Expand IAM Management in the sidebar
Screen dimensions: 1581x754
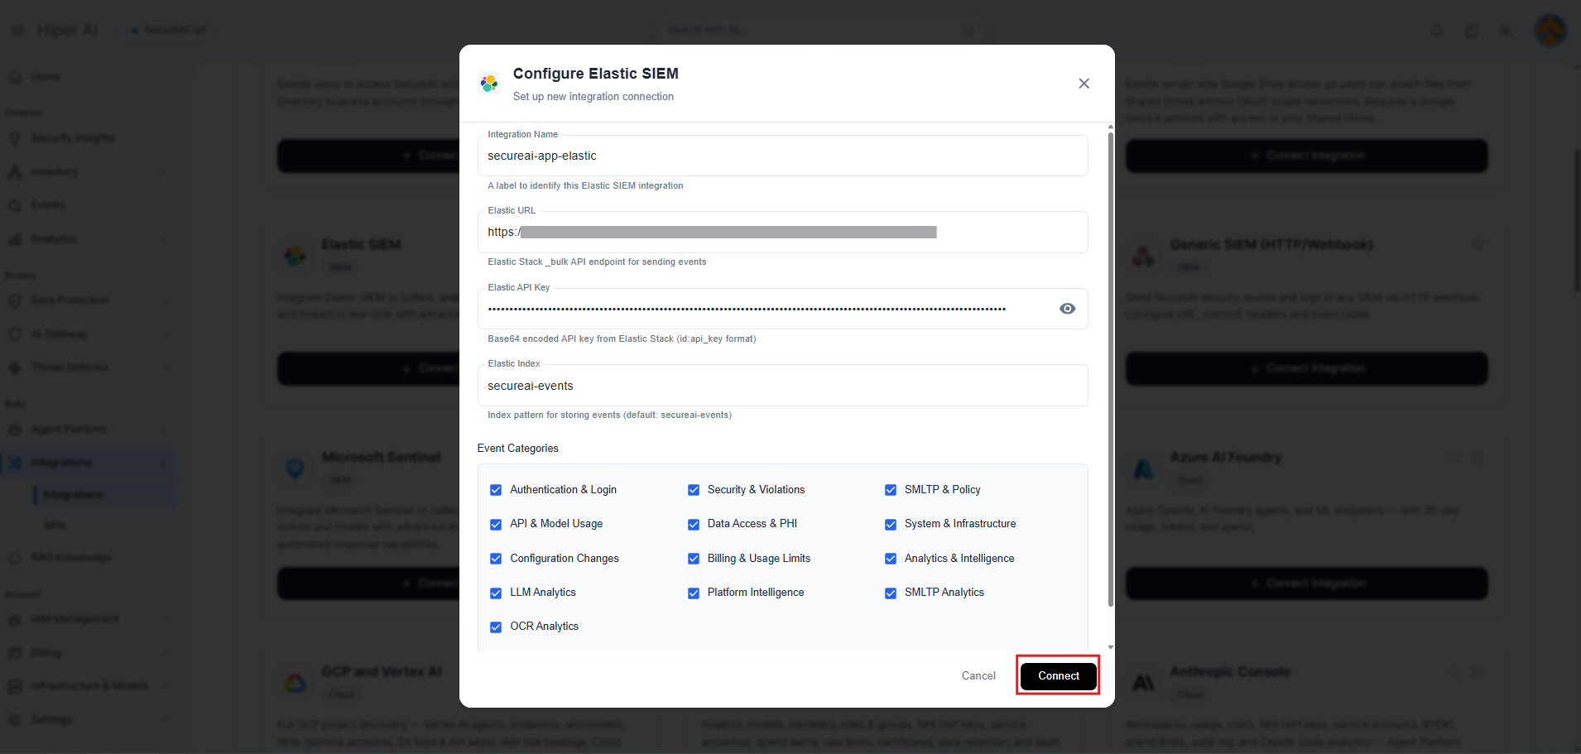[89, 619]
